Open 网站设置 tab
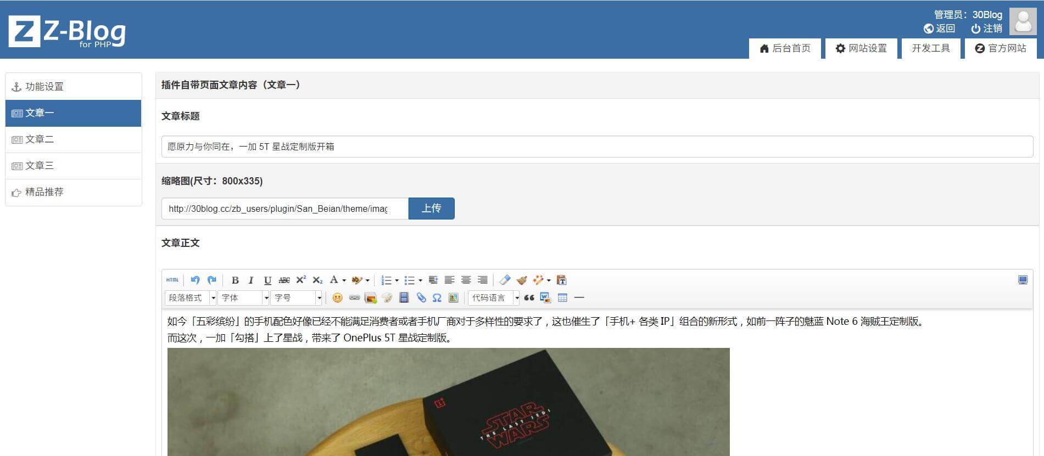 point(861,48)
